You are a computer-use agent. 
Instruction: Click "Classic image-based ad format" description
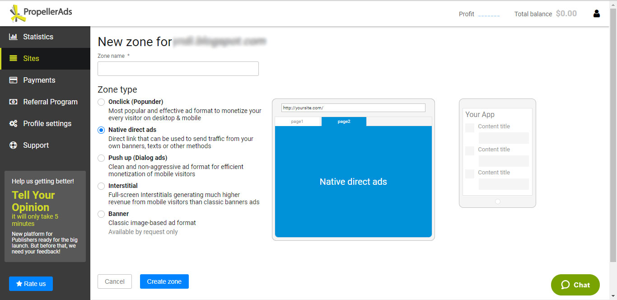(152, 223)
